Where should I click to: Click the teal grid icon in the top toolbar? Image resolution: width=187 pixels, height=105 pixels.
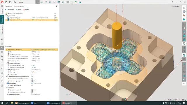(x=59, y=2)
